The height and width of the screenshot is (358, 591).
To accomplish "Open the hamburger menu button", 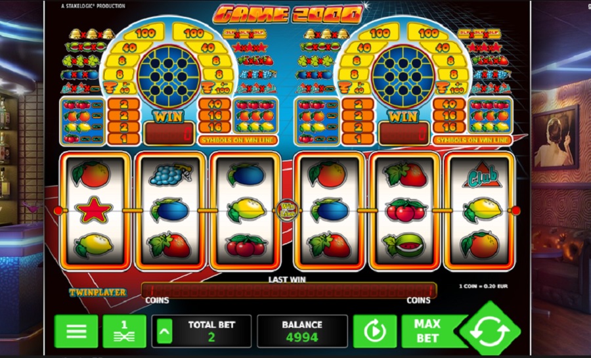I will [76, 331].
